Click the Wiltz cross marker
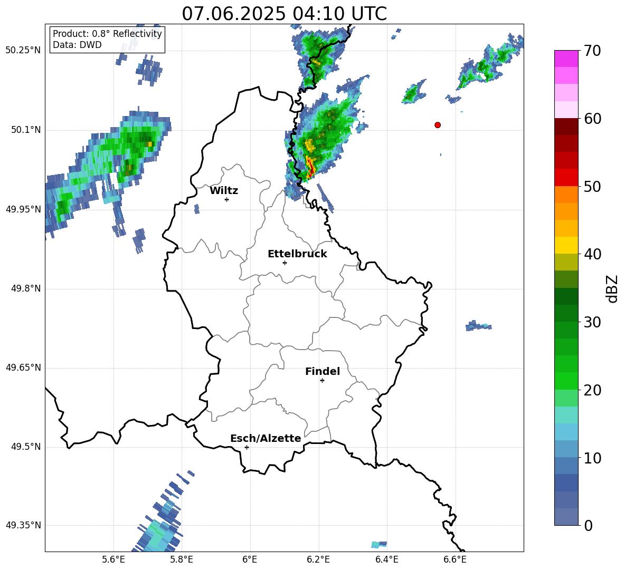This screenshot has width=625, height=570. (227, 199)
